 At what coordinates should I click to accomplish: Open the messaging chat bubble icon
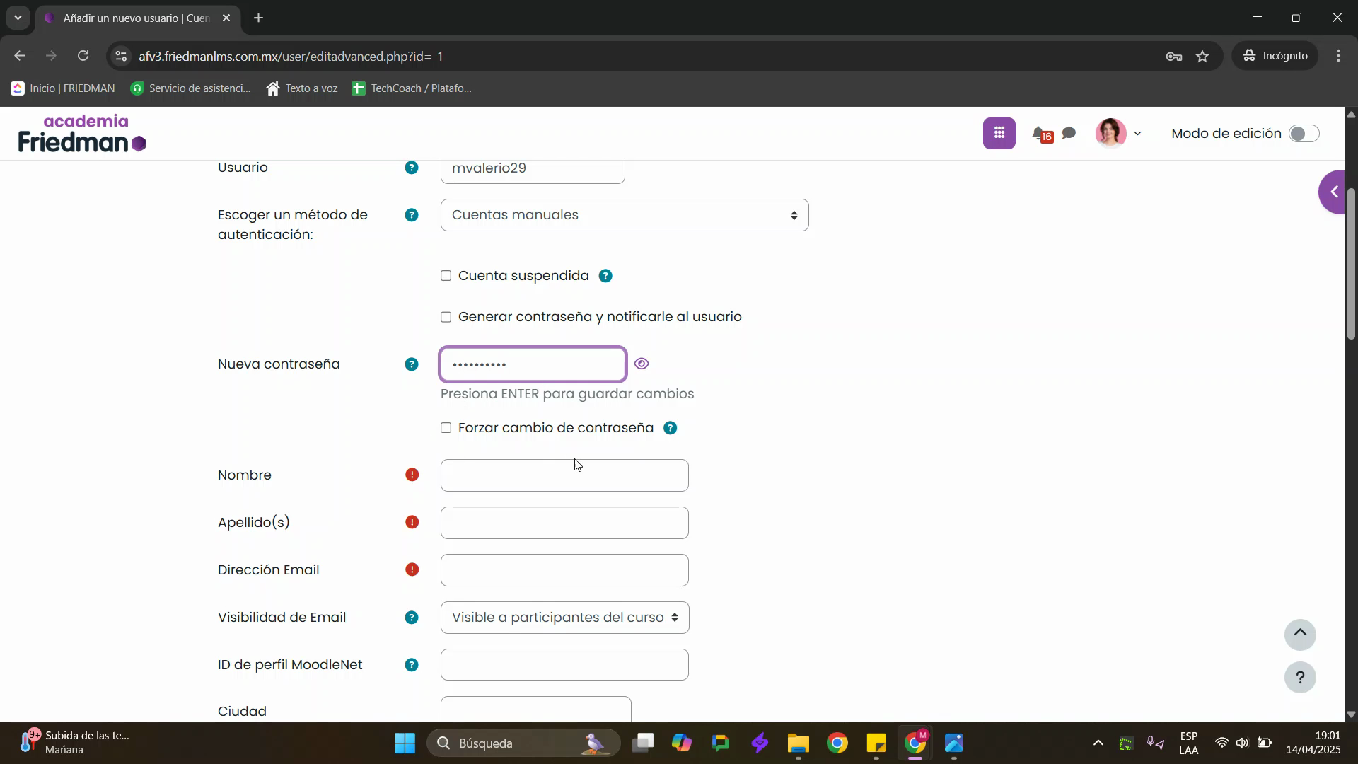[1069, 133]
